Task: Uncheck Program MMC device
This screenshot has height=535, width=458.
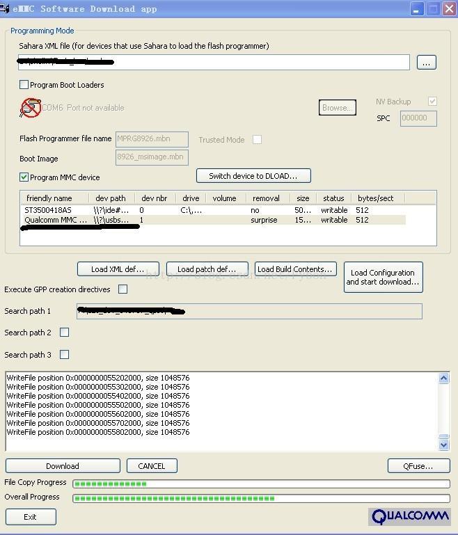Action: pos(24,177)
